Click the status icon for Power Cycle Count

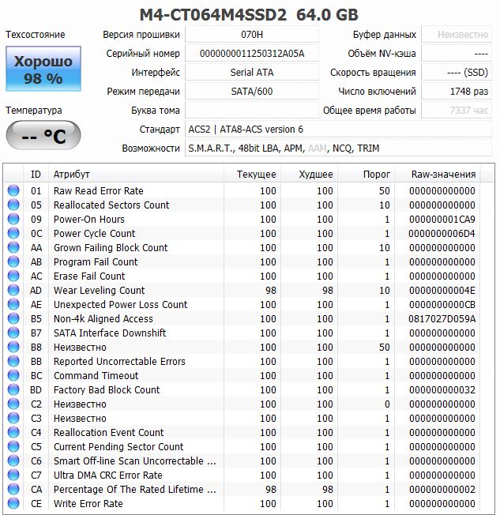(x=13, y=233)
